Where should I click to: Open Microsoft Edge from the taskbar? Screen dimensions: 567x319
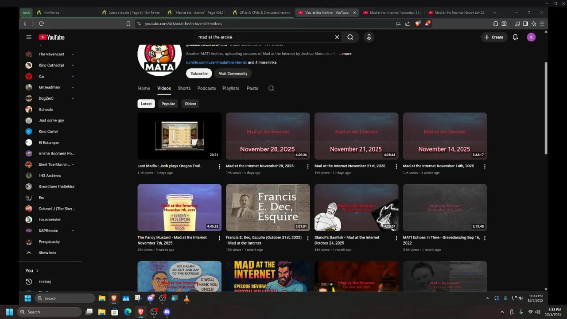click(x=128, y=312)
